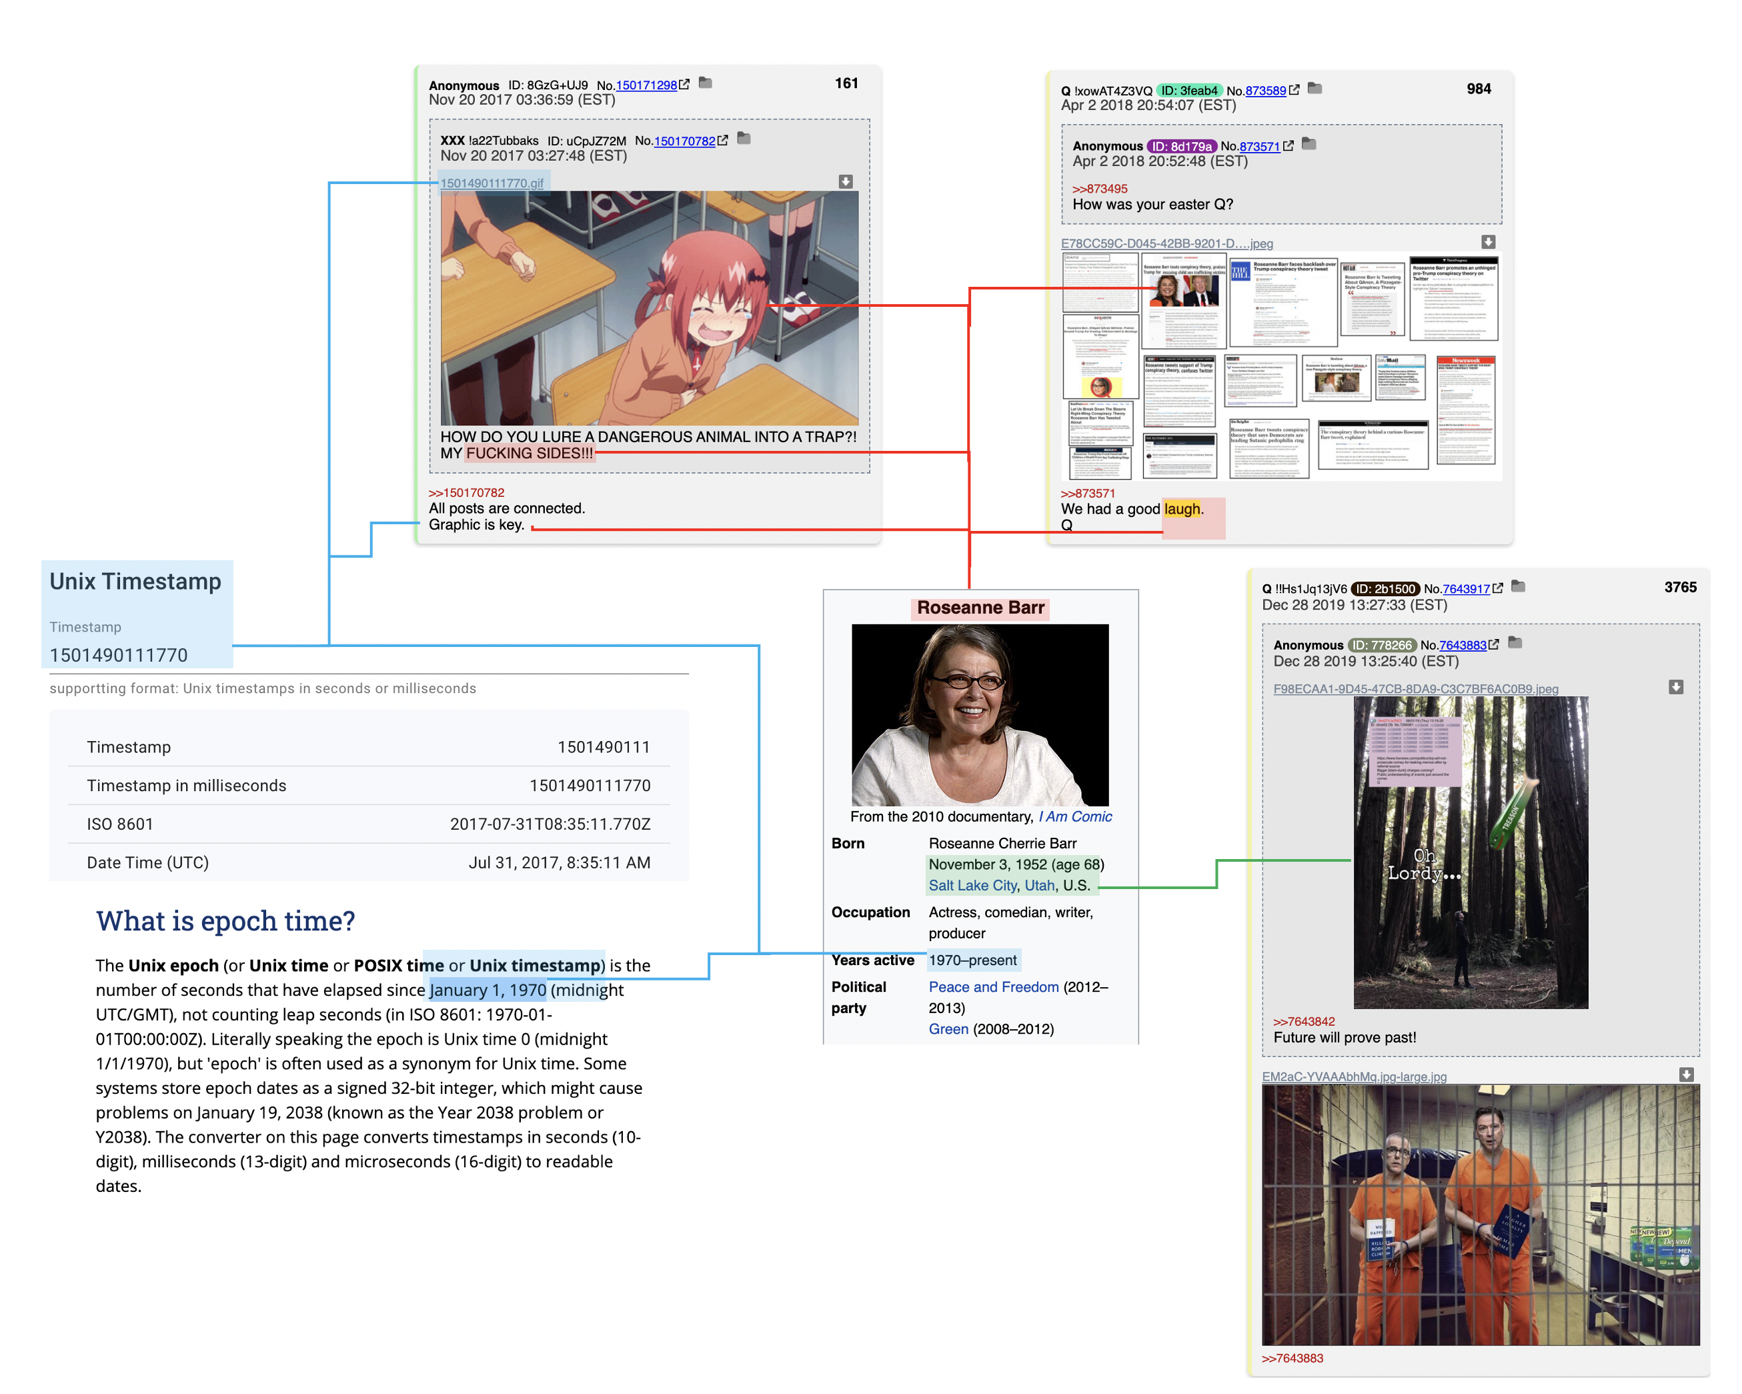Open post number link 7643917
Image resolution: width=1742 pixels, height=1394 pixels.
(x=1466, y=589)
